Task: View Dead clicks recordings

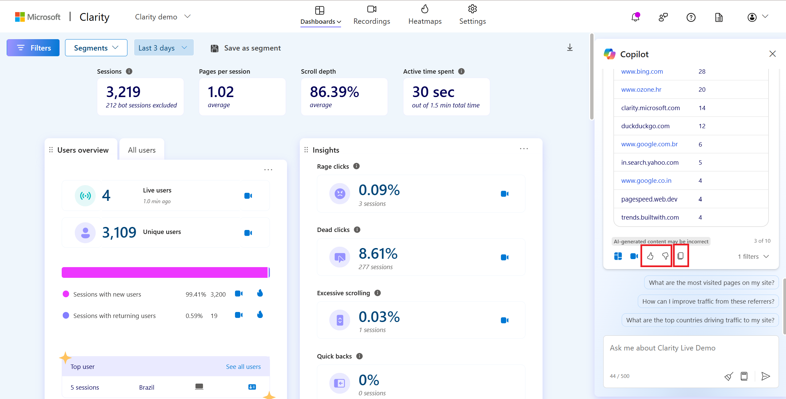Action: click(x=505, y=257)
